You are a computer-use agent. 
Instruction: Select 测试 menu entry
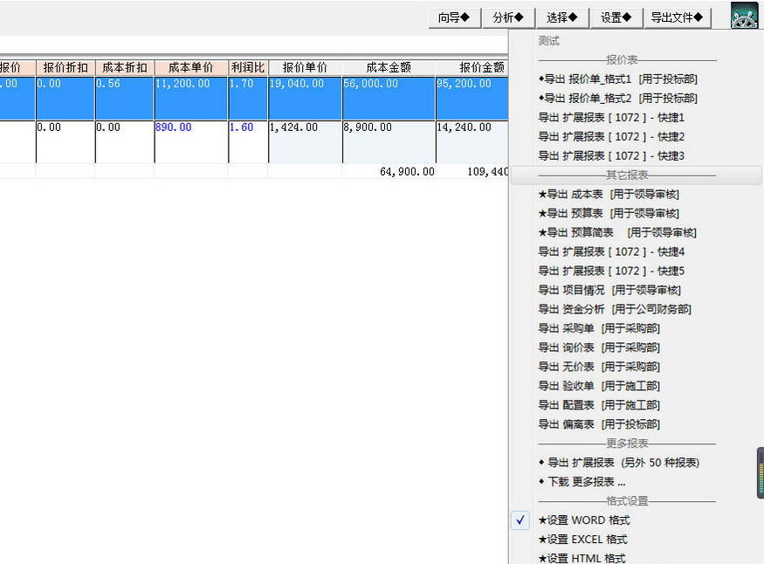[548, 41]
